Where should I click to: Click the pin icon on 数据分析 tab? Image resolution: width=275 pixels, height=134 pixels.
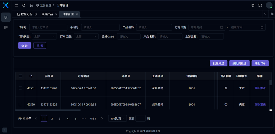tap(36, 14)
